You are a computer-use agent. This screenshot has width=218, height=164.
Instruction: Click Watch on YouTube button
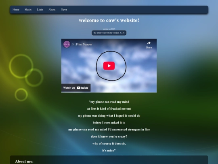(x=76, y=88)
